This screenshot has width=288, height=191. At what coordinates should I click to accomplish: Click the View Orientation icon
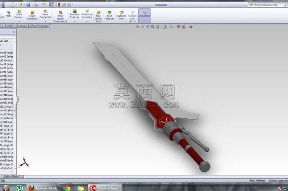click(158, 27)
